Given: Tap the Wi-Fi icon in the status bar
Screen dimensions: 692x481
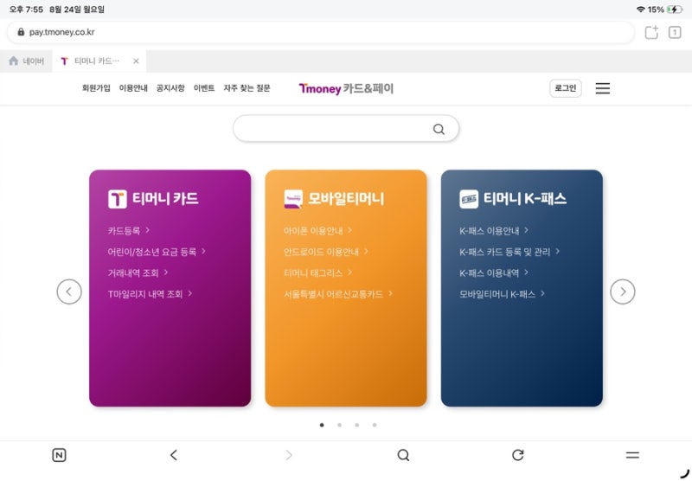Looking at the screenshot, I should click(x=640, y=10).
